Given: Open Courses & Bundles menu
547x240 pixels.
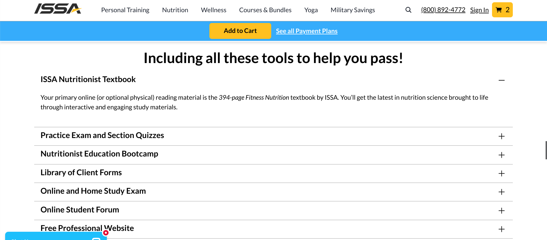Looking at the screenshot, I should coord(265,10).
